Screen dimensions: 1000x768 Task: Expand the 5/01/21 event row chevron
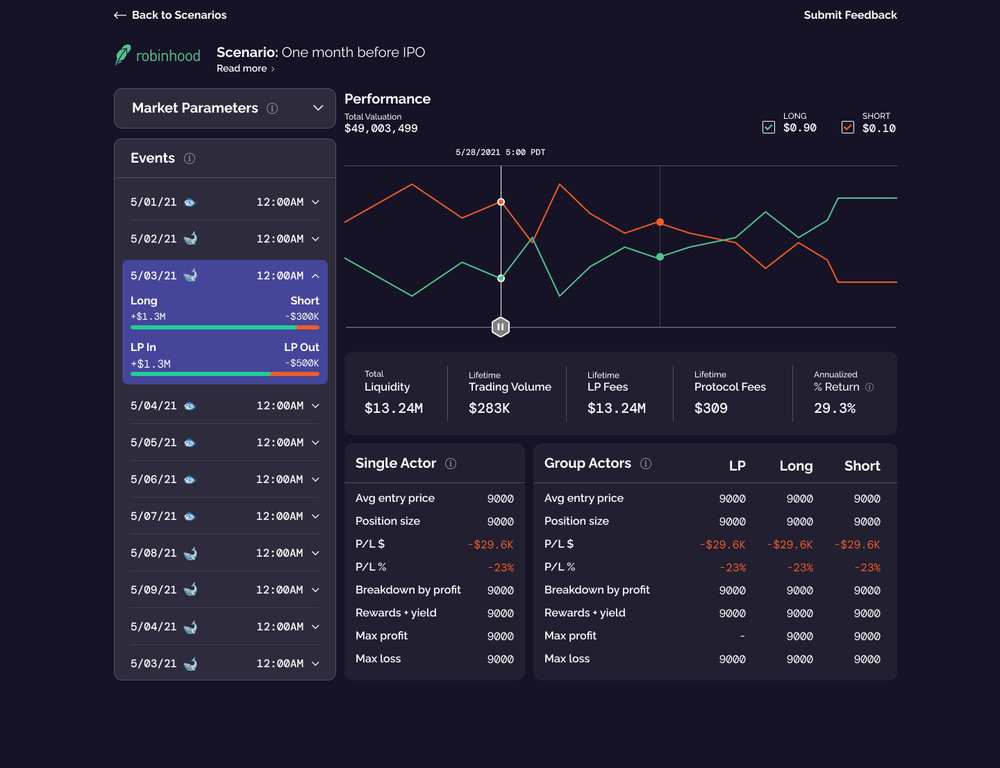[x=315, y=202]
